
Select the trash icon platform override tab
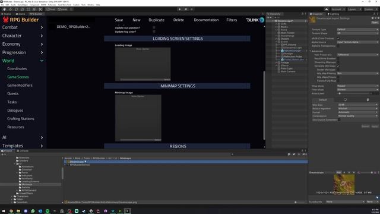[368, 100]
